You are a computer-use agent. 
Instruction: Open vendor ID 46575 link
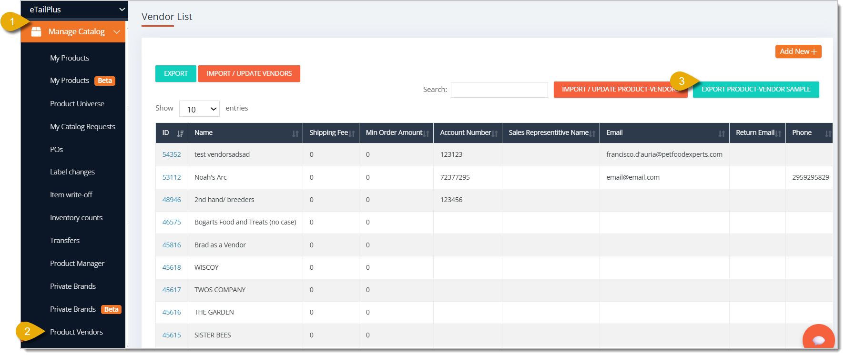click(x=172, y=222)
